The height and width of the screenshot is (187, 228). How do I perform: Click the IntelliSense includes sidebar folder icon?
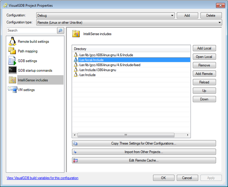(12, 80)
